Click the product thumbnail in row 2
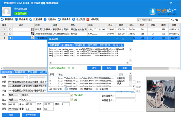 pyautogui.click(x=33, y=34)
